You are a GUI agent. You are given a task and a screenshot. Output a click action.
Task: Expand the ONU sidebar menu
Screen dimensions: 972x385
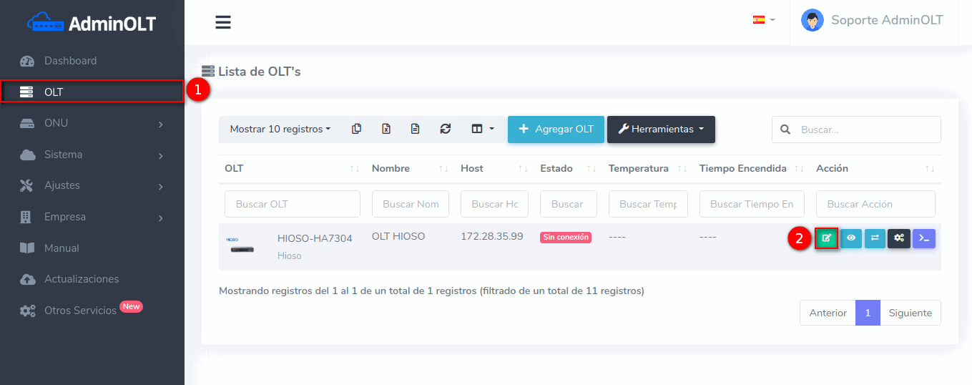pos(92,123)
